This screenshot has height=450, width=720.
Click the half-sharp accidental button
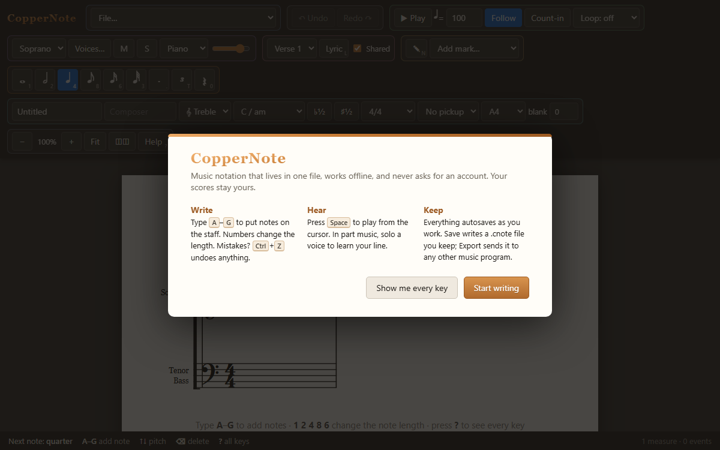coord(346,112)
